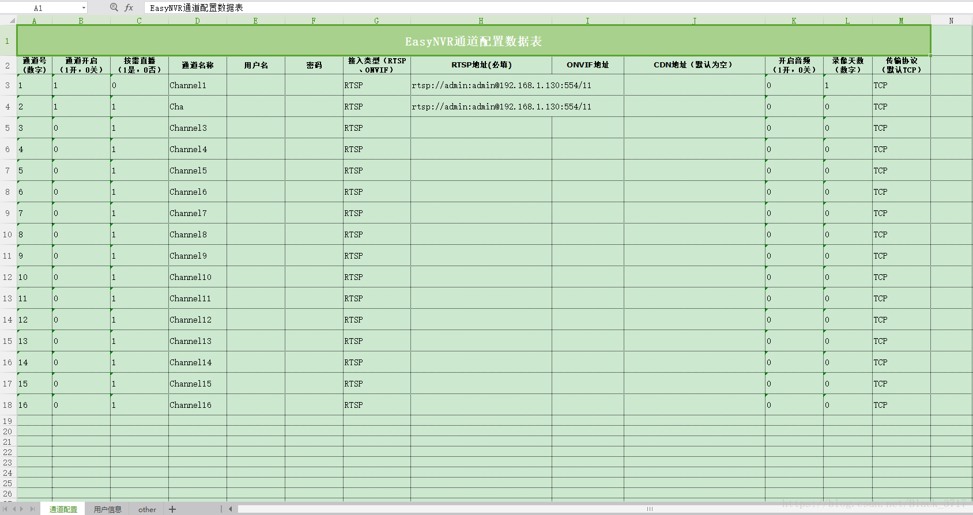Select column H header
The width and height of the screenshot is (973, 515).
tap(481, 21)
